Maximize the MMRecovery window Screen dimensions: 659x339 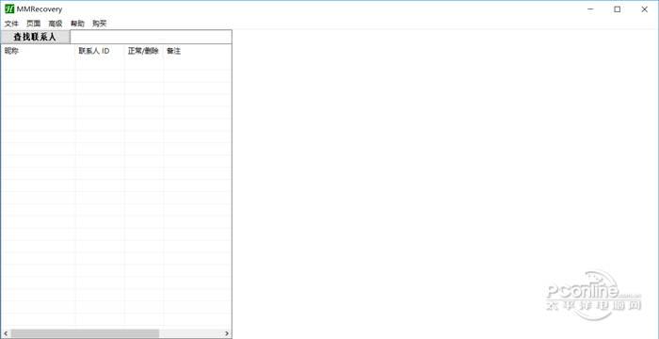pos(617,9)
